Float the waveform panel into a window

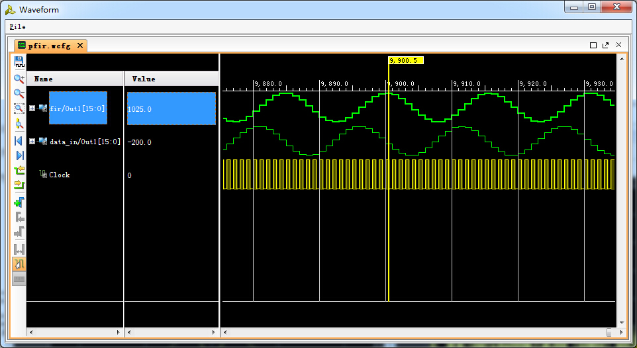pos(605,45)
